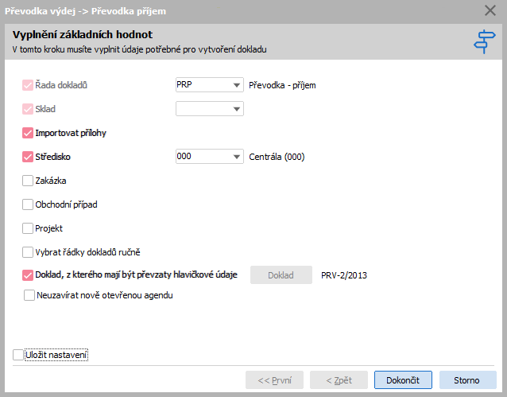Click the Dokončit button
The image size is (507, 397).
tap(403, 379)
